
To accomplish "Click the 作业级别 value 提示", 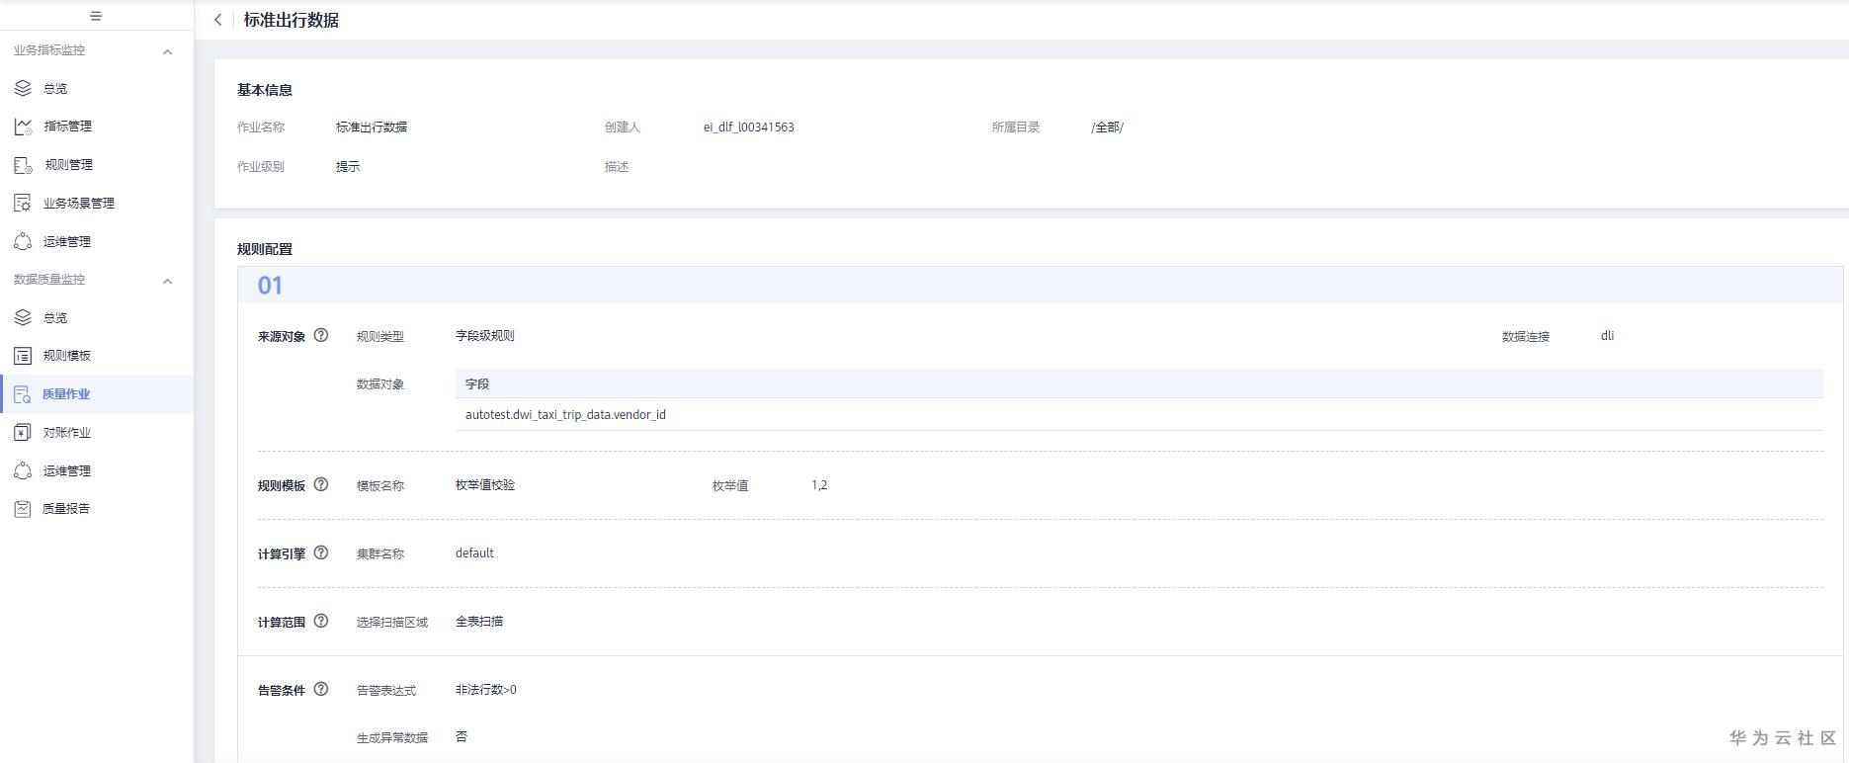I will click(x=348, y=167).
